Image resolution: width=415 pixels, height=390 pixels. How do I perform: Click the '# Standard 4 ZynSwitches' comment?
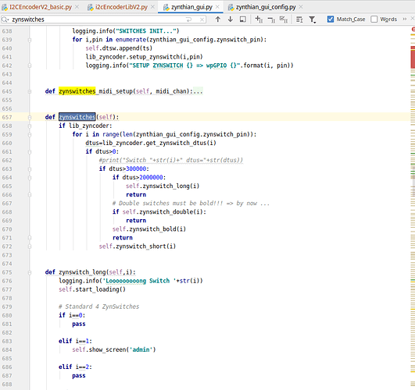click(98, 307)
